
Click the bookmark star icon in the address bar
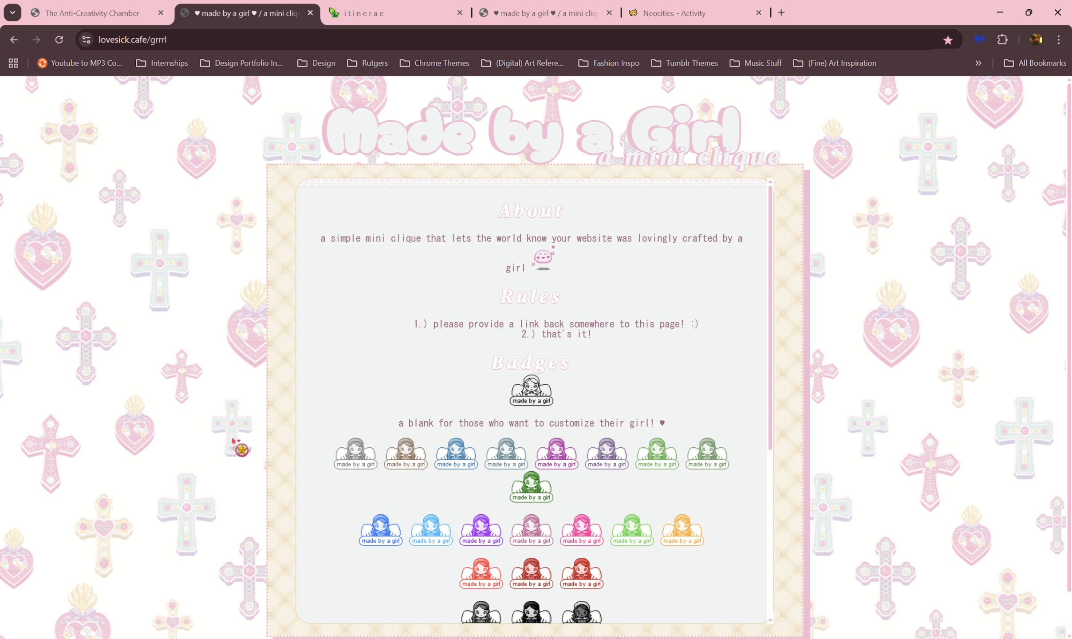point(948,40)
